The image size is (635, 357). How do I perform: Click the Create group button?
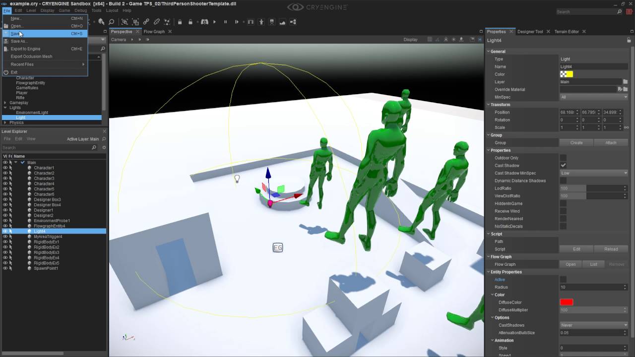click(x=576, y=143)
